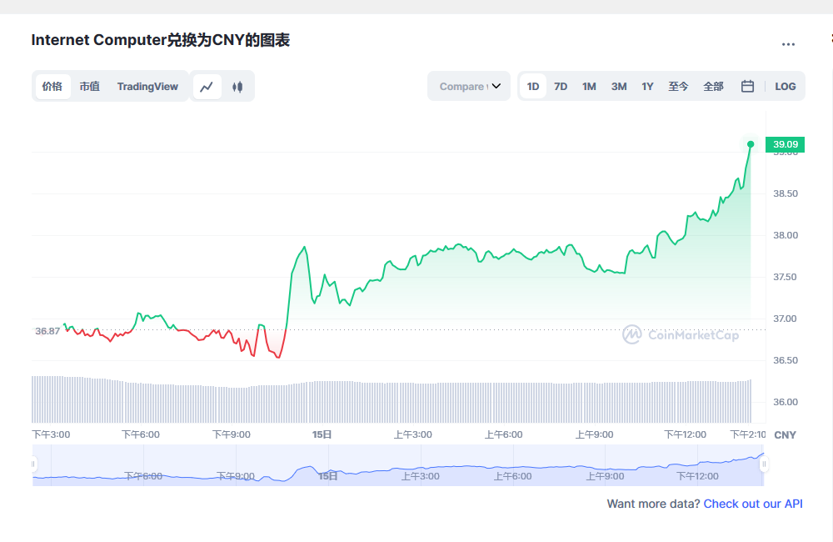Click the 下午2:10 x-axis label

pos(748,434)
